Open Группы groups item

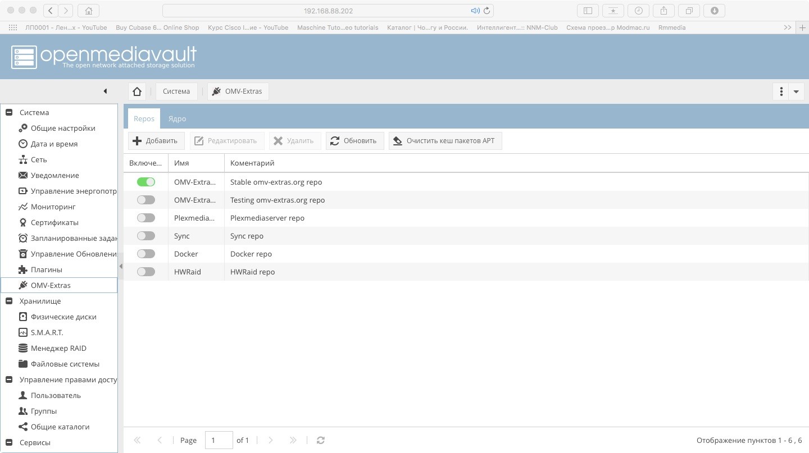pyautogui.click(x=44, y=411)
